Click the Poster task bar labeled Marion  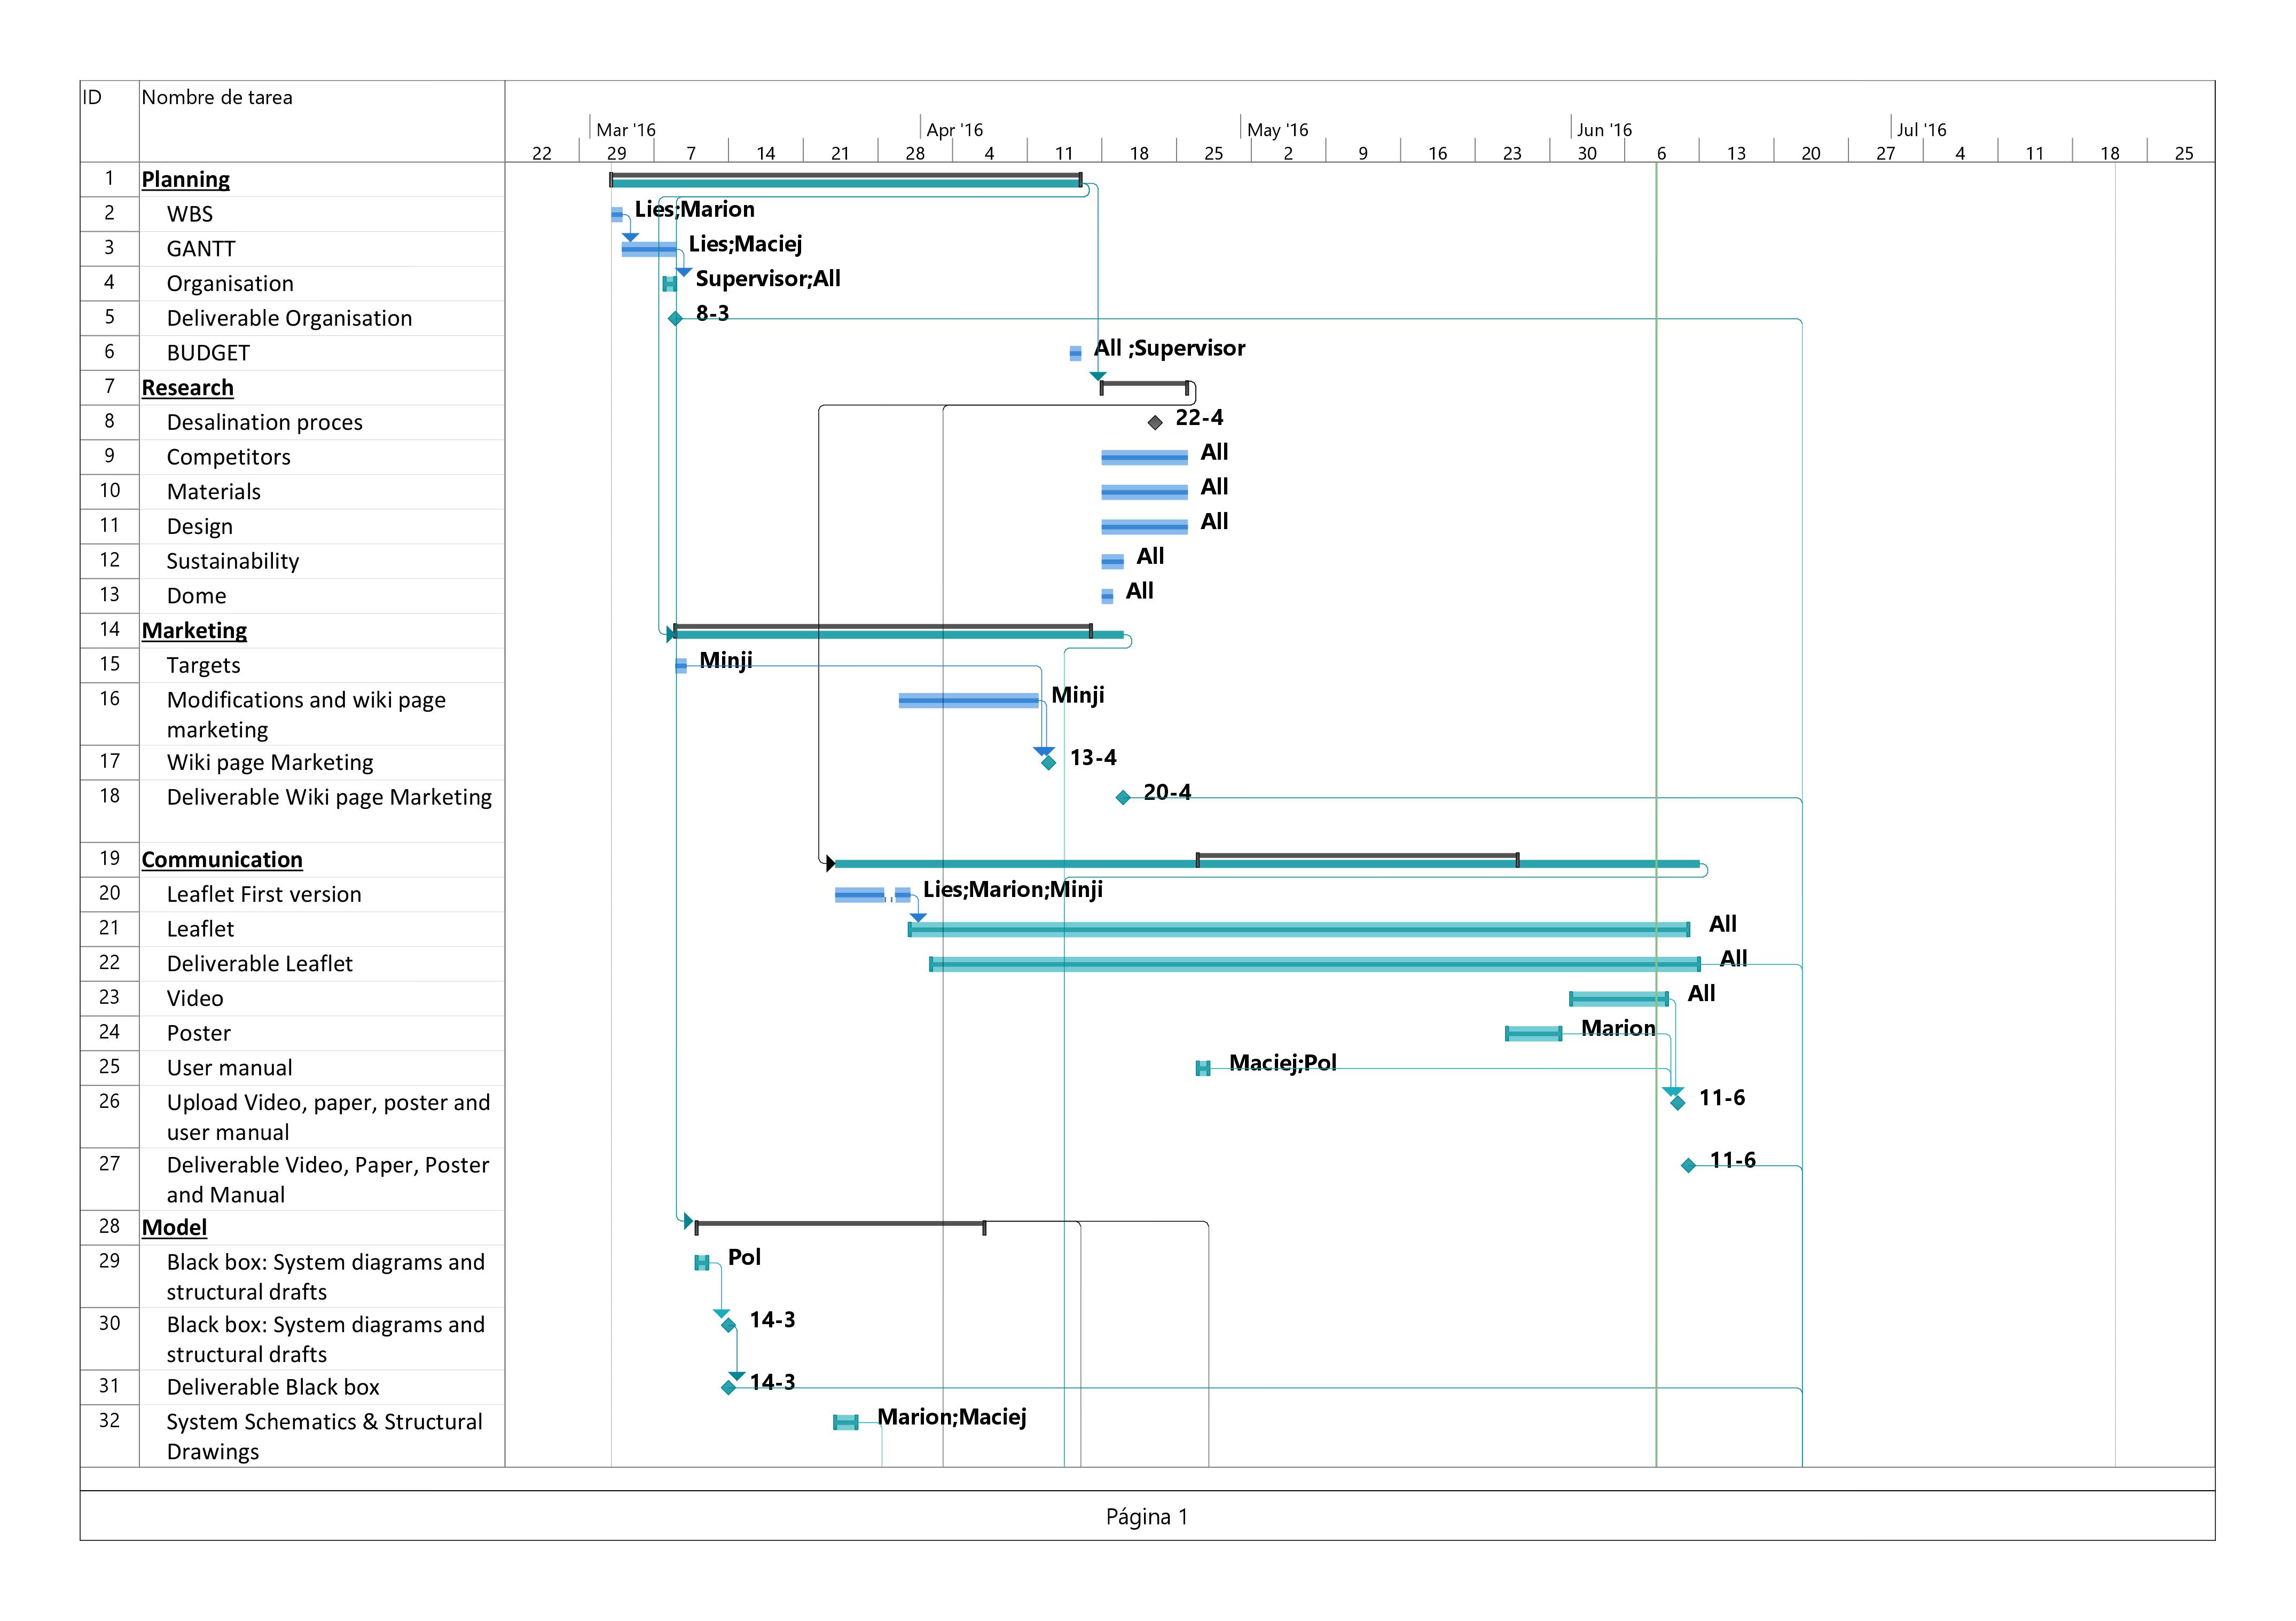[1533, 1034]
